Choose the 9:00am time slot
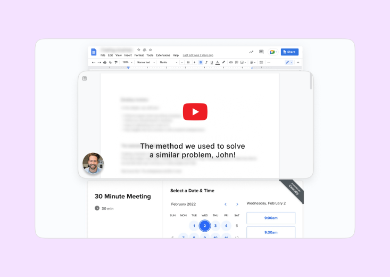Viewport: 390px width, 277px height. click(x=271, y=218)
